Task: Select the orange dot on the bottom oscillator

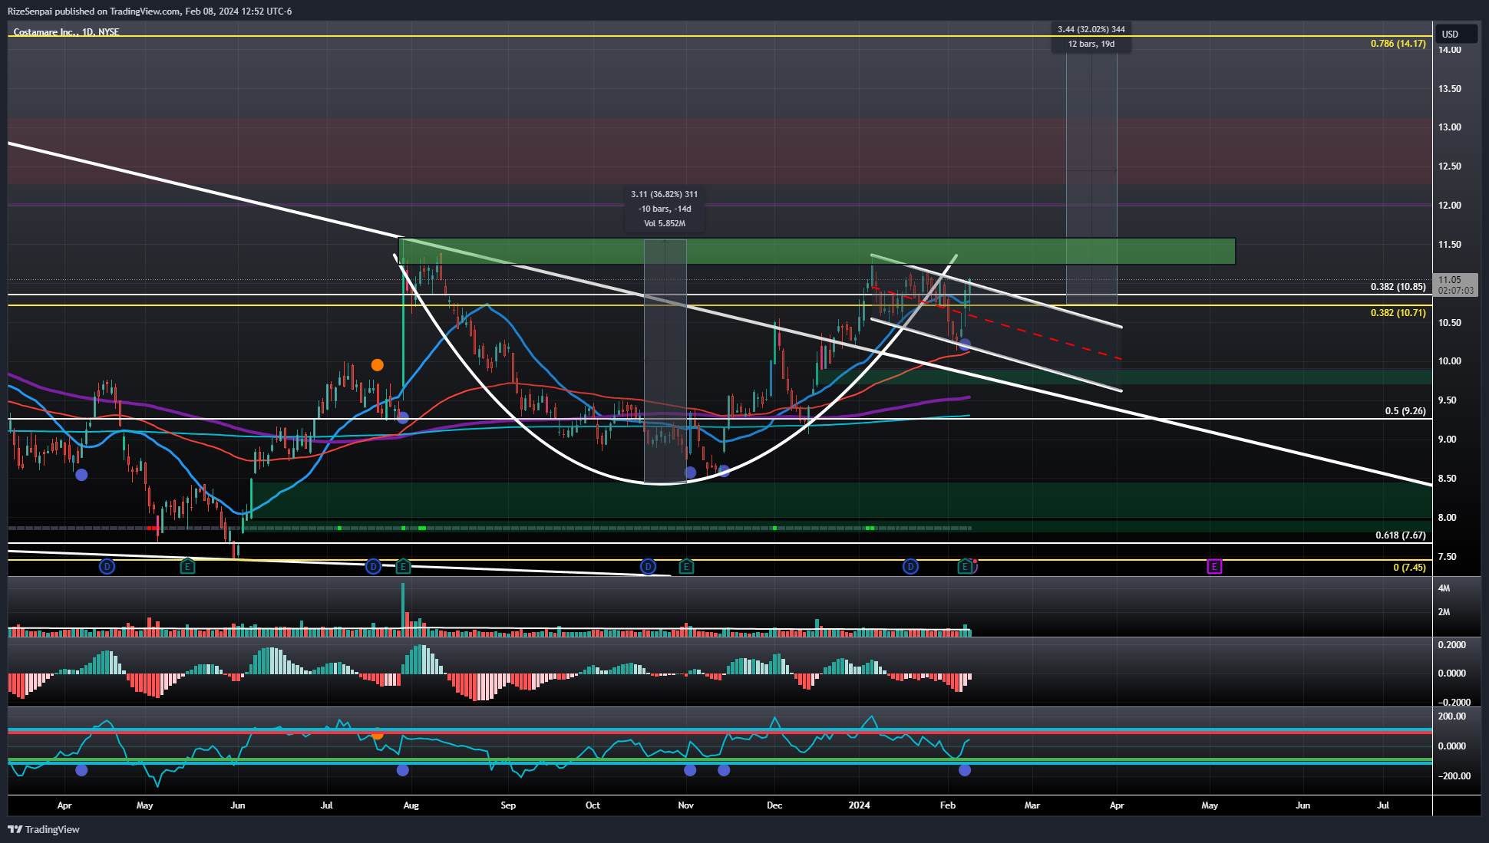Action: (377, 734)
